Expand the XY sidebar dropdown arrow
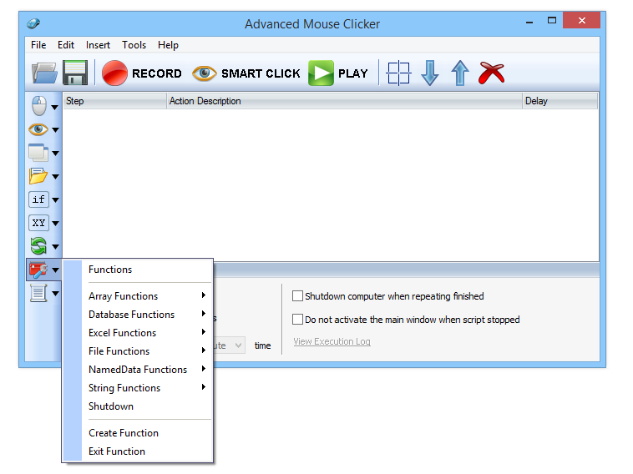Image resolution: width=633 pixels, height=474 pixels. pyautogui.click(x=55, y=223)
